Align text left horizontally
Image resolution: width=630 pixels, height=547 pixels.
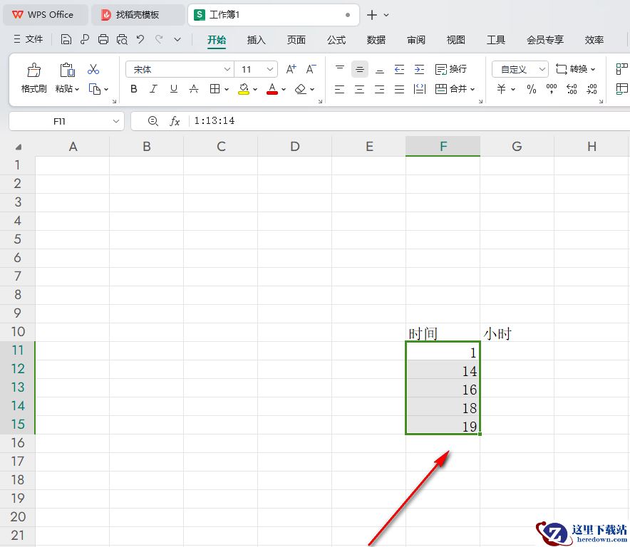[339, 89]
